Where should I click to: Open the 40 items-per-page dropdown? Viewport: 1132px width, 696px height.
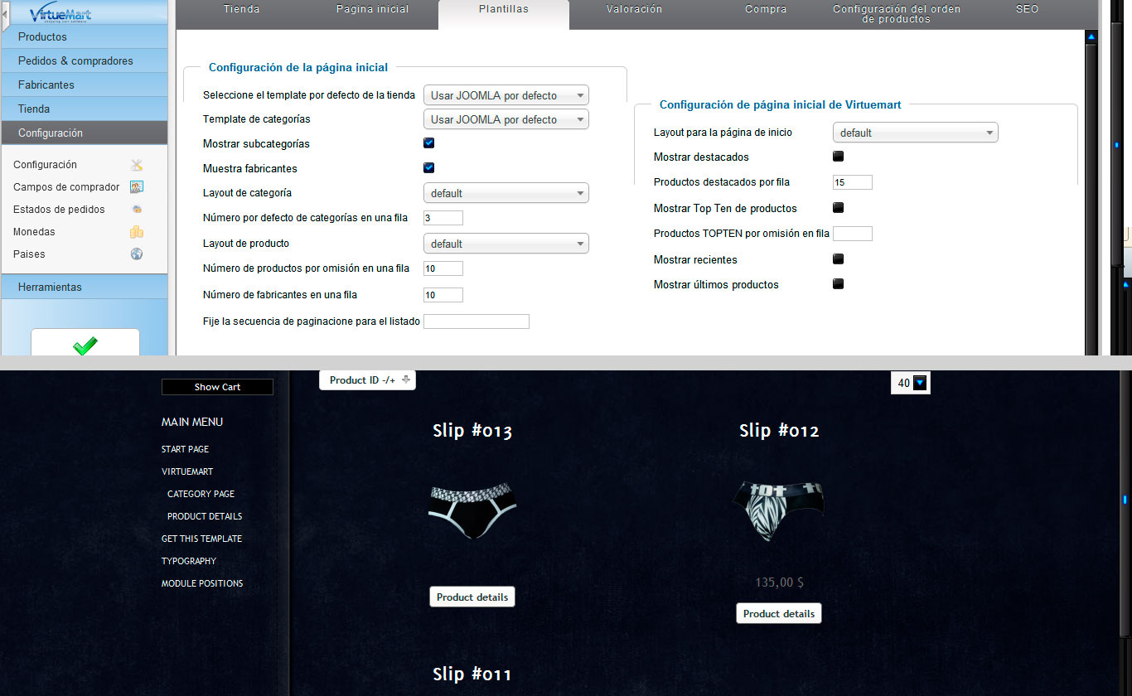(x=920, y=383)
